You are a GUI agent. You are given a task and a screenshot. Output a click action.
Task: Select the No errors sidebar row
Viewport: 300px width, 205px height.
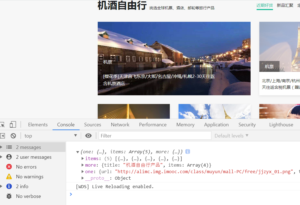tap(33, 167)
